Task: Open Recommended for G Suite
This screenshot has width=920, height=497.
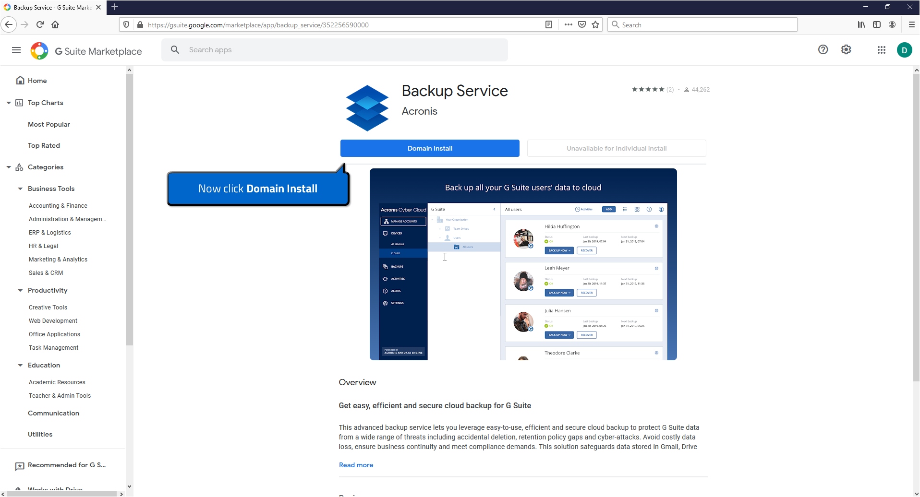Action: click(x=67, y=465)
